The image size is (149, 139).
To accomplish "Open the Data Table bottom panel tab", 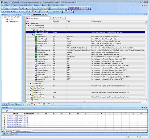I will pos(6,134).
